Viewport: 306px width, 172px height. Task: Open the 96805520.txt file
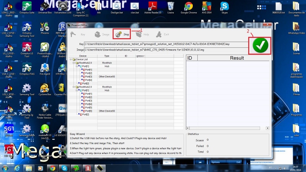278,8
